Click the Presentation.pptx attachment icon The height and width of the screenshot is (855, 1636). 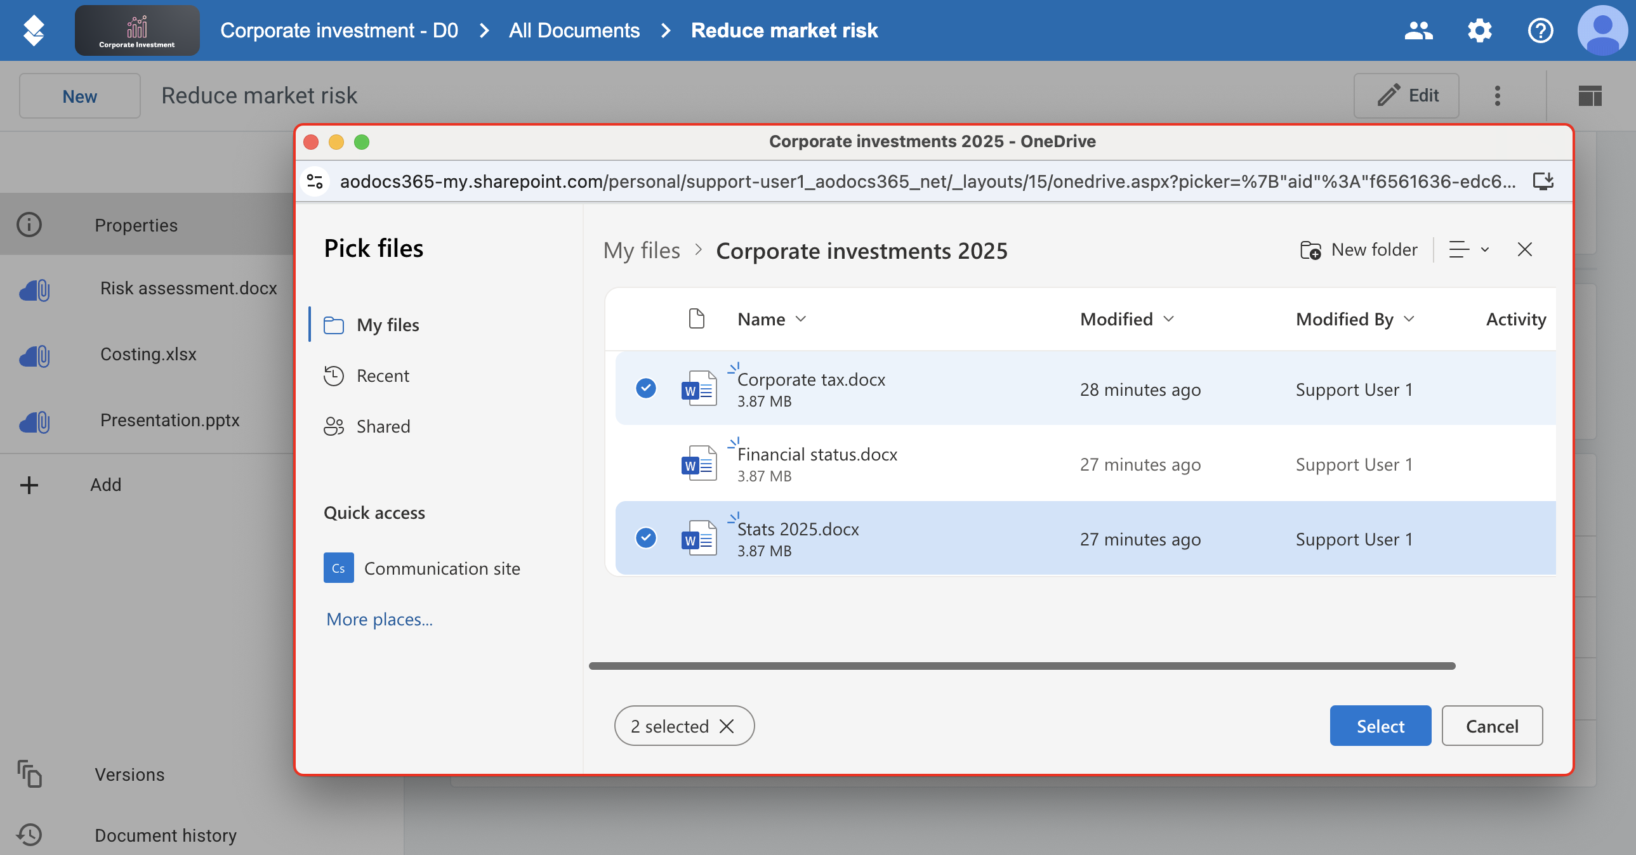tap(35, 422)
